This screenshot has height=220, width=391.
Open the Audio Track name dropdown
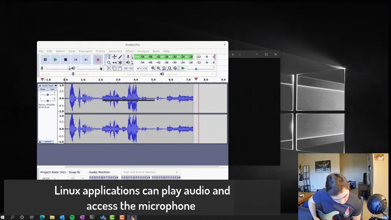tap(50, 85)
